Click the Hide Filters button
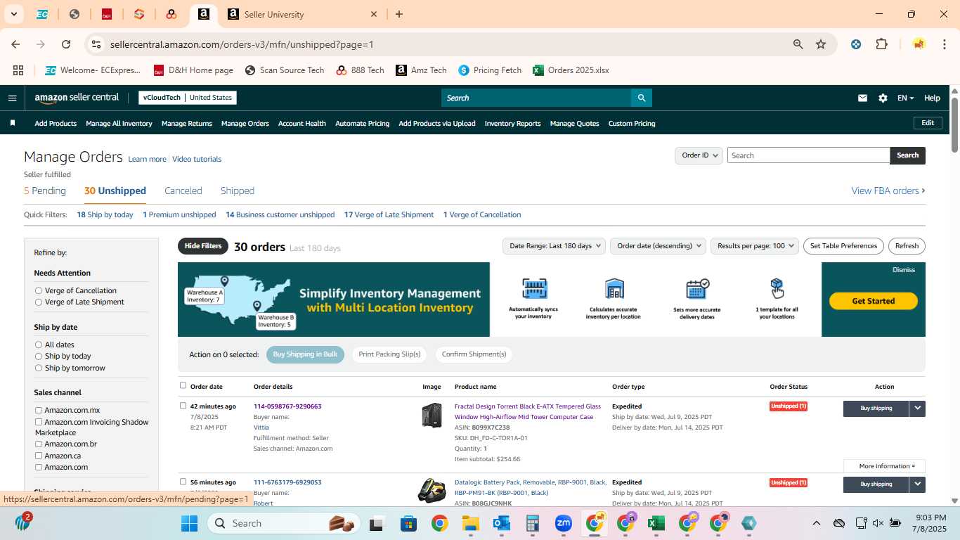The height and width of the screenshot is (540, 960). tap(203, 246)
